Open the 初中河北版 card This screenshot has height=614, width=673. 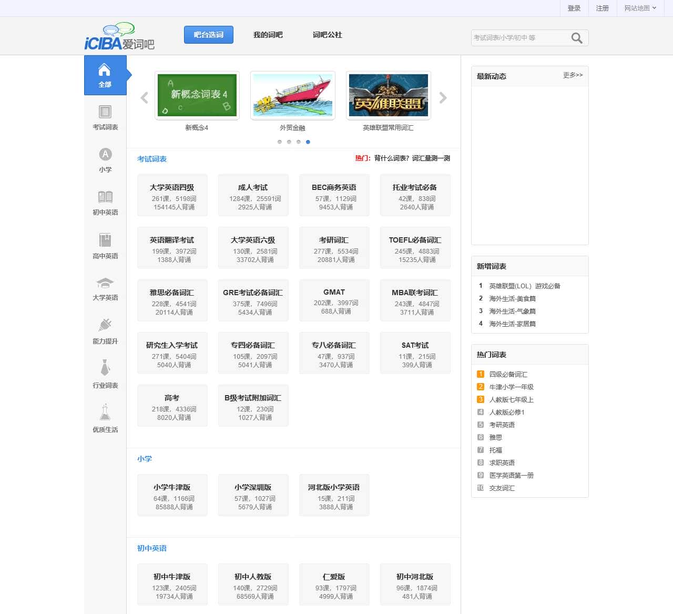coord(415,585)
